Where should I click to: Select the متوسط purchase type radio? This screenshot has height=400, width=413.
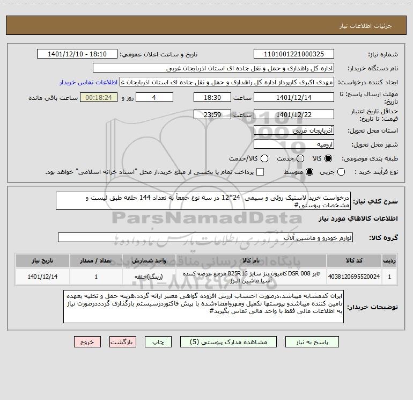tap(309, 172)
